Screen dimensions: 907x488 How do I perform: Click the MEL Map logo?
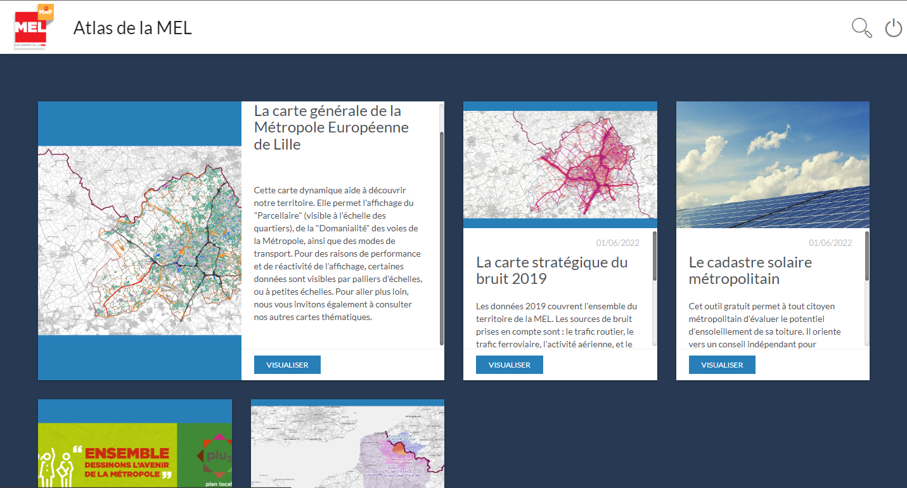pos(34,27)
